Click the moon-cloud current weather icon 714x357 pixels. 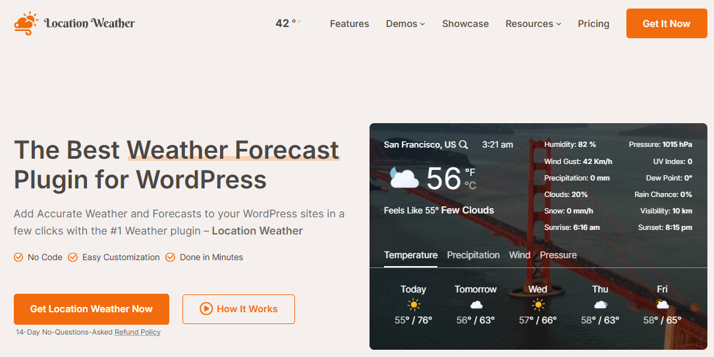(x=404, y=178)
